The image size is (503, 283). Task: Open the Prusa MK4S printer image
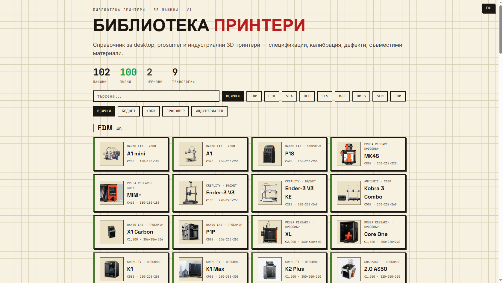click(x=349, y=154)
